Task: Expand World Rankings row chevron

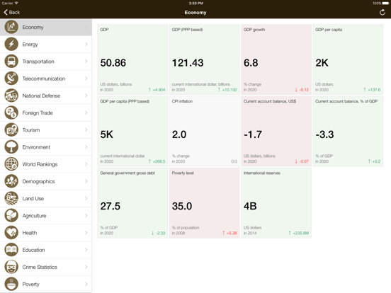Action: [x=86, y=164]
